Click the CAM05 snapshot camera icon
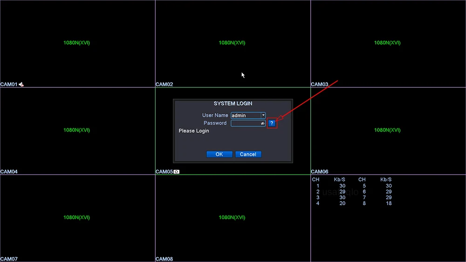Viewport: 466px width, 262px height. coord(177,172)
